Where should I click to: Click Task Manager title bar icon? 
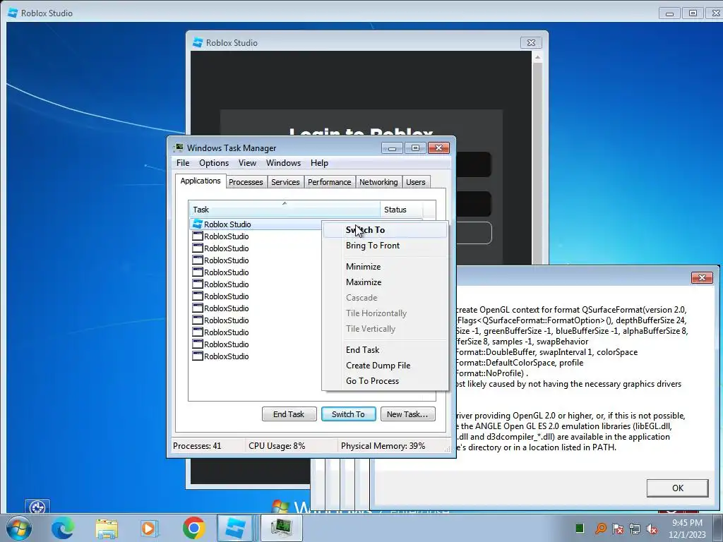(x=178, y=148)
